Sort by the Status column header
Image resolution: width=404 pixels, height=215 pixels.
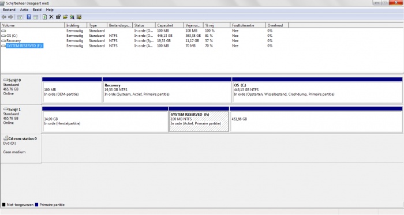click(144, 25)
